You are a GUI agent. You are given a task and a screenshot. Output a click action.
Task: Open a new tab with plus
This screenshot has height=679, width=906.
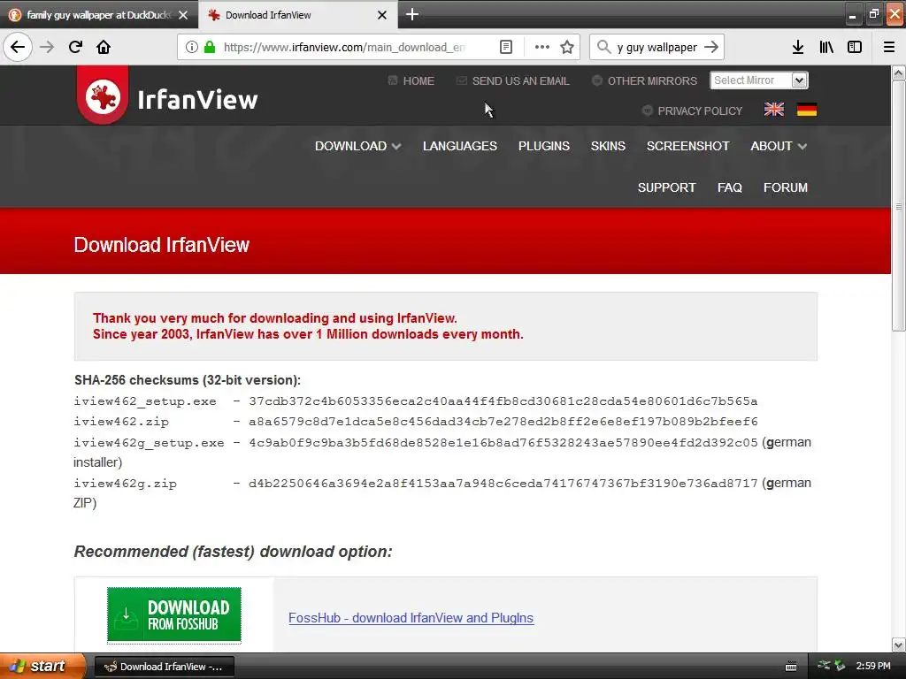[412, 14]
